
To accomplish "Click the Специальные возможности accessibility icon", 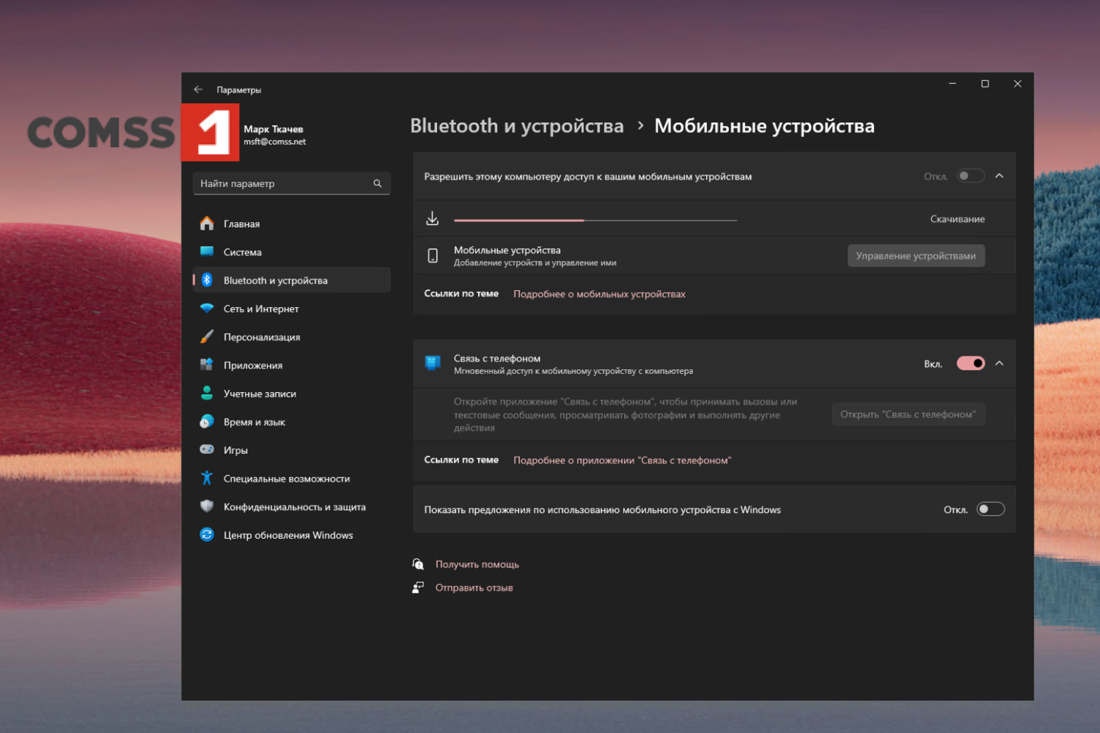I will pos(207,478).
